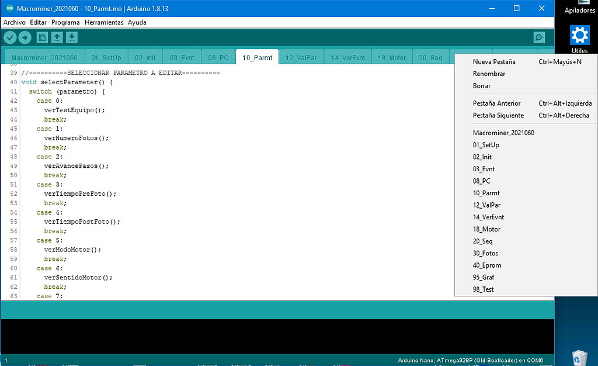Image resolution: width=598 pixels, height=366 pixels.
Task: Open a sketch with the Open toolbar icon
Action: pyautogui.click(x=57, y=37)
